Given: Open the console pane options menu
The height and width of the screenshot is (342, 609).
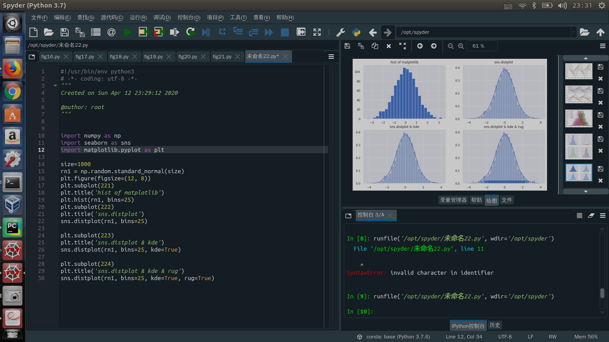Looking at the screenshot, I should pos(603,215).
